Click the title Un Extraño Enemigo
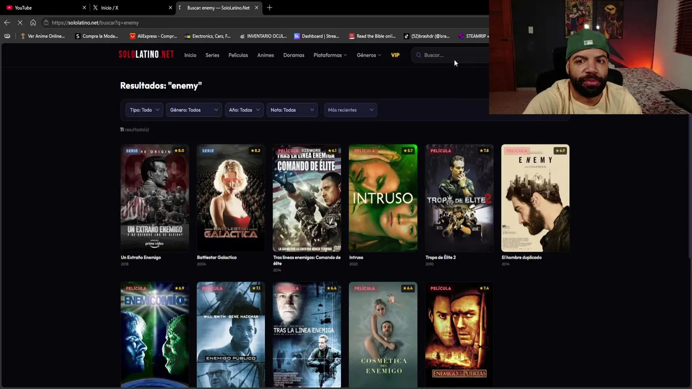The height and width of the screenshot is (389, 692). point(141,258)
